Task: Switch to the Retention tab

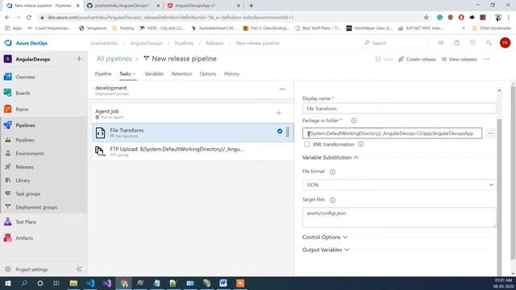Action: (x=181, y=74)
